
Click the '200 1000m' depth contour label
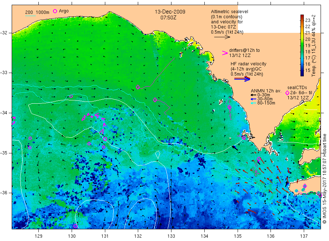[x=37, y=12]
